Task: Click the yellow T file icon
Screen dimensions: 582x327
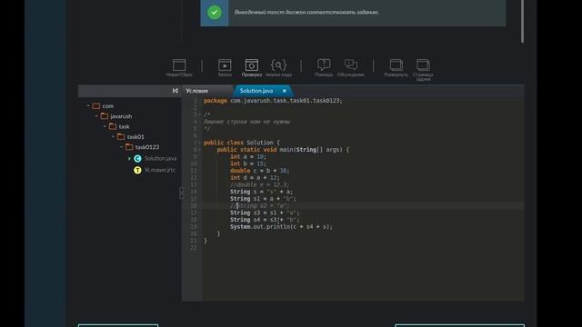Action: [137, 170]
